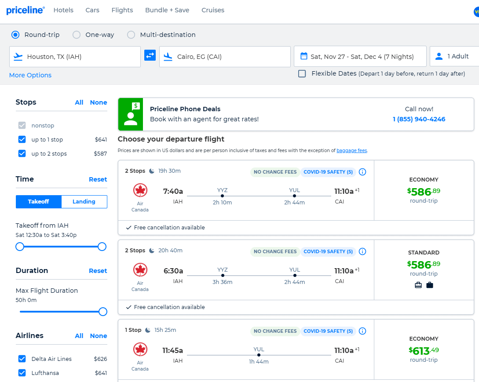This screenshot has height=382, width=479.
Task: Click the checked bag icon under Standard fare
Action: click(429, 285)
